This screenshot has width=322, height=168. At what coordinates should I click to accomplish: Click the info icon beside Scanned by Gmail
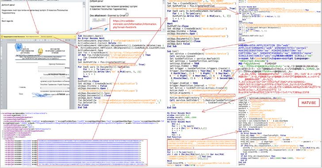[x=127, y=15]
